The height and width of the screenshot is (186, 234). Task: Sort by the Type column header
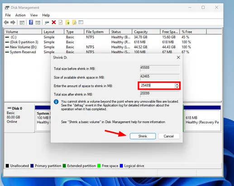click(x=74, y=32)
